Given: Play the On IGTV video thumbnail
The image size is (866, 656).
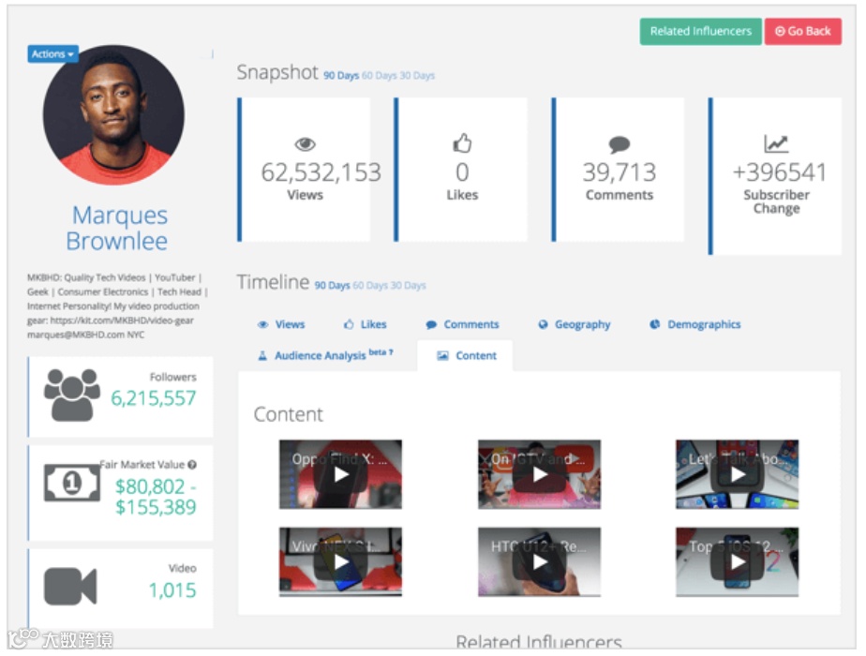Looking at the screenshot, I should [540, 474].
